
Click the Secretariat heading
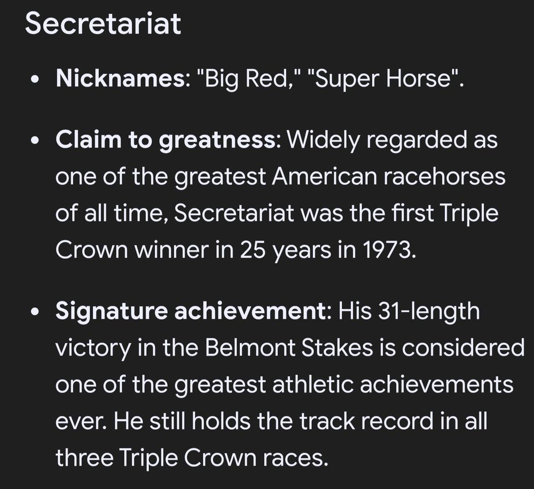tap(103, 23)
